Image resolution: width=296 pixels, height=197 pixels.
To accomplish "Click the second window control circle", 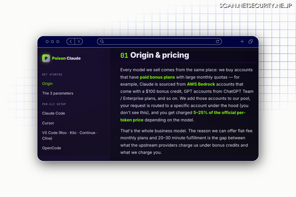I will click(52, 42).
